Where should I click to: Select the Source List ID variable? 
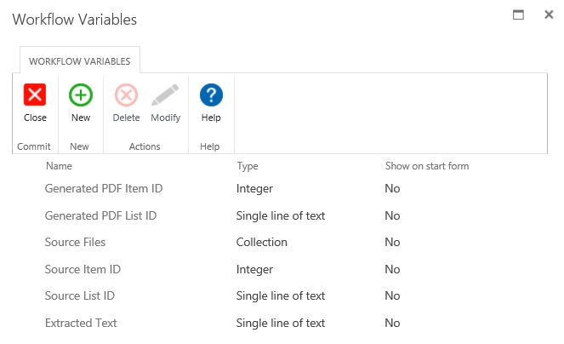(80, 295)
